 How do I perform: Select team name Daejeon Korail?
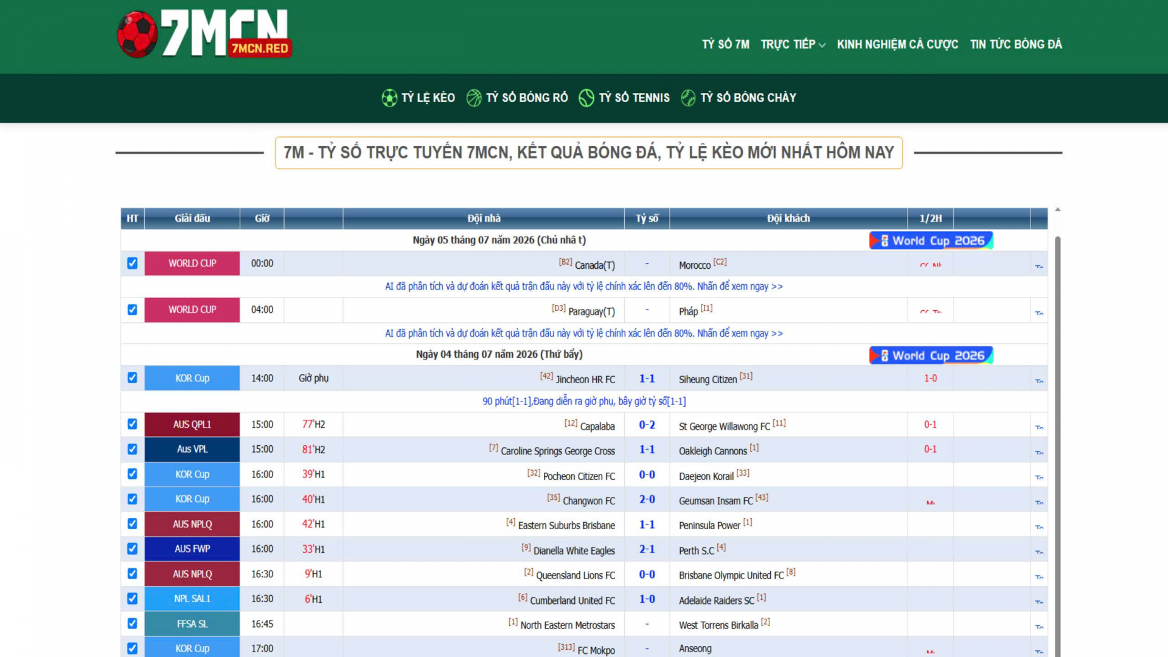706,476
